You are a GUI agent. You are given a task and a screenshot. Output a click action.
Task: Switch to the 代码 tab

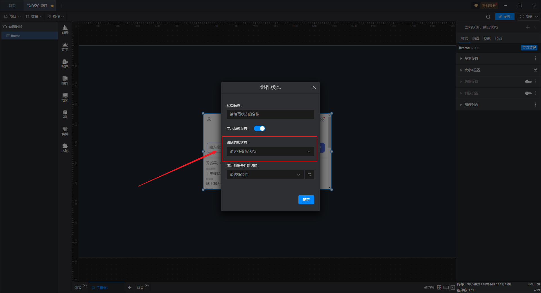(498, 38)
